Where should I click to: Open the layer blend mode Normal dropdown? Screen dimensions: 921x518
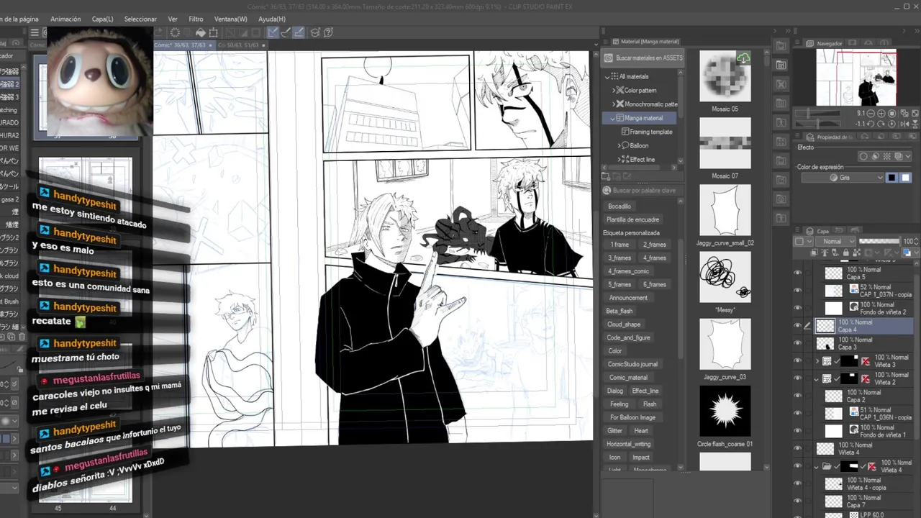pyautogui.click(x=836, y=241)
